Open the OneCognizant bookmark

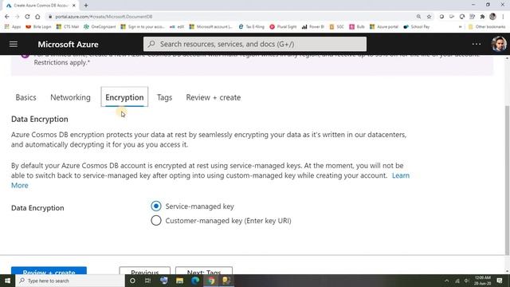coord(100,26)
